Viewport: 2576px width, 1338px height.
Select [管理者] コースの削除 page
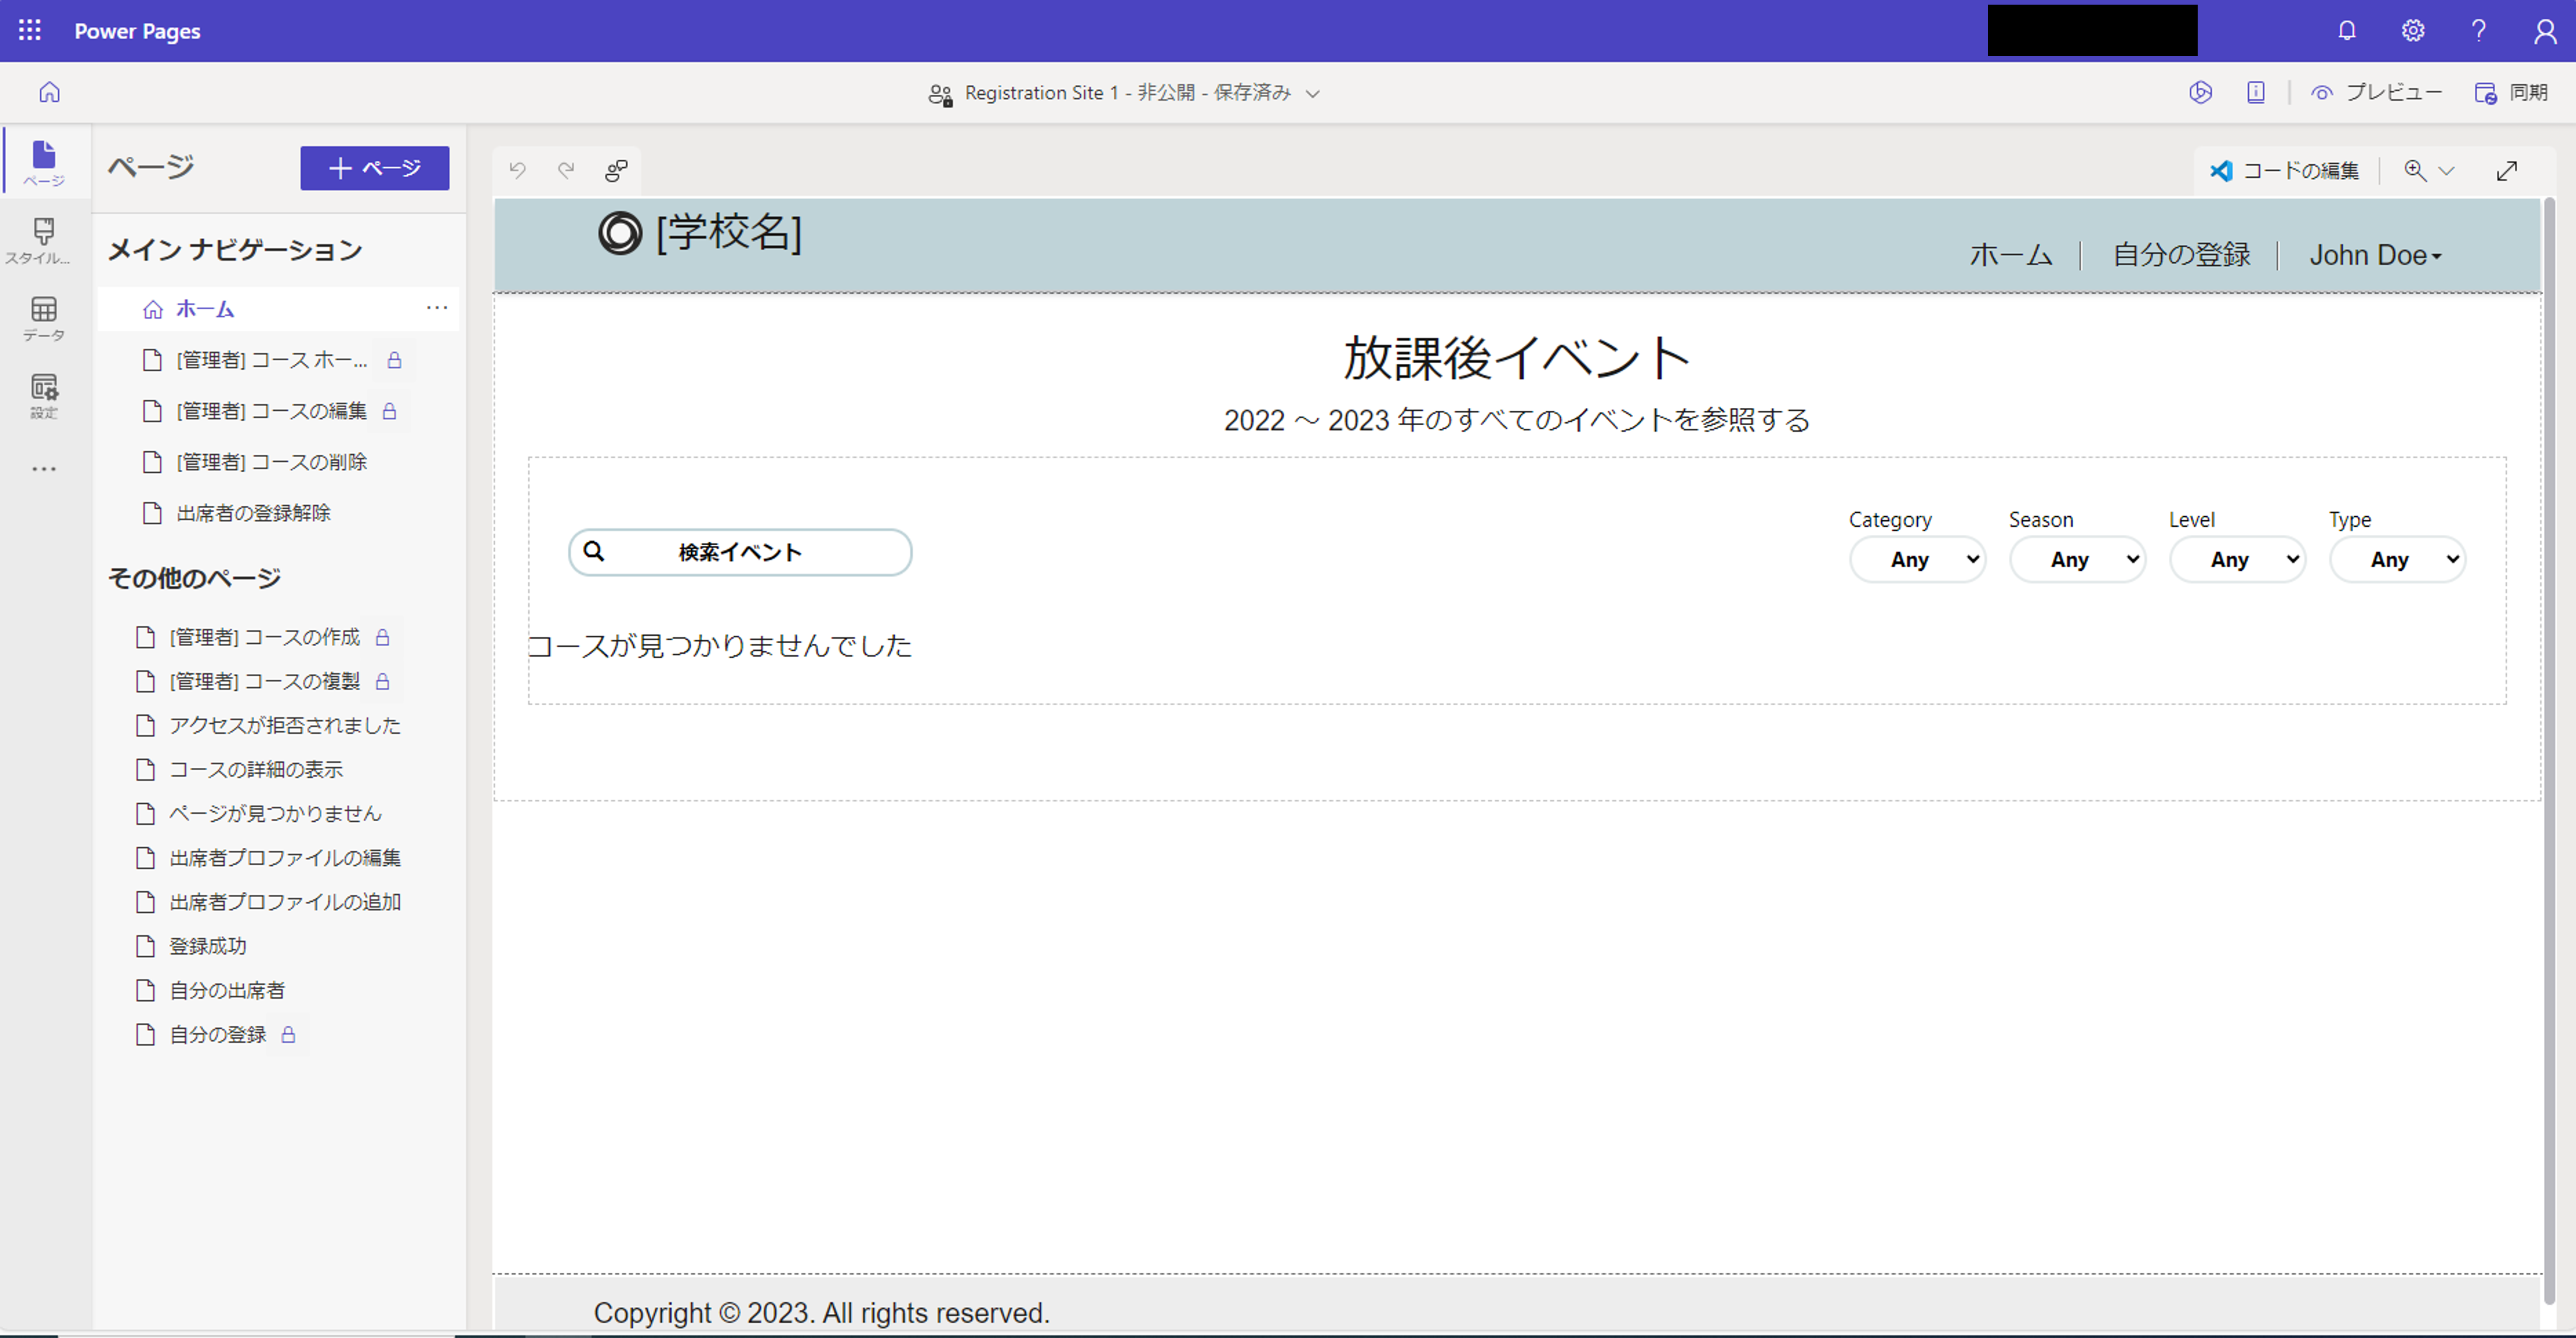point(271,462)
